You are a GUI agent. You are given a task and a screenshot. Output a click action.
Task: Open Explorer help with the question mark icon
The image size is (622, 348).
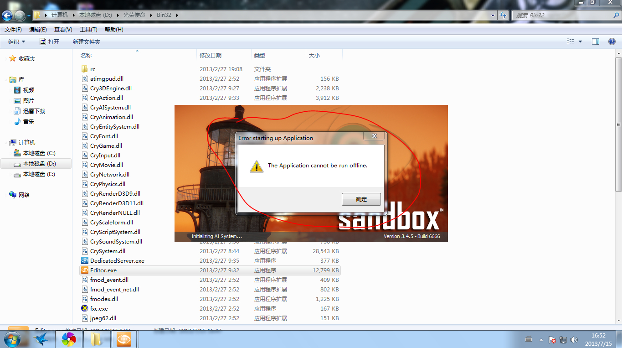coord(612,42)
